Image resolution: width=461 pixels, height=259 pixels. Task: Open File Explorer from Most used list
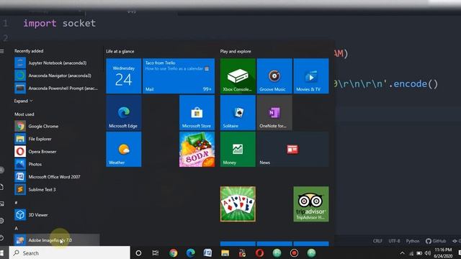coord(56,139)
